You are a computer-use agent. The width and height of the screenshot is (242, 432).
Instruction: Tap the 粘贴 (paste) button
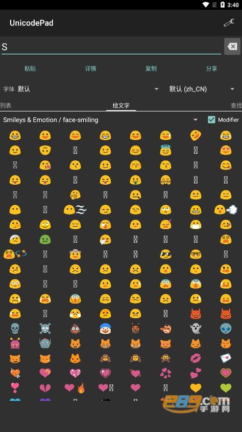tap(30, 69)
